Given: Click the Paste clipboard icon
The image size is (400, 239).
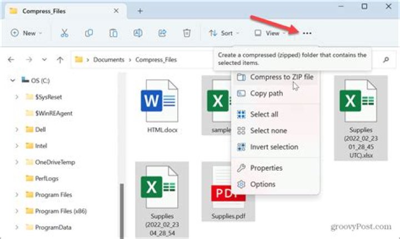Looking at the screenshot, I should pyautogui.click(x=113, y=33).
